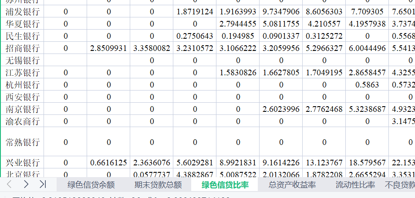The width and height of the screenshot is (415, 198).
Task: Click cell with value 2.8509931
Action: click(108, 48)
